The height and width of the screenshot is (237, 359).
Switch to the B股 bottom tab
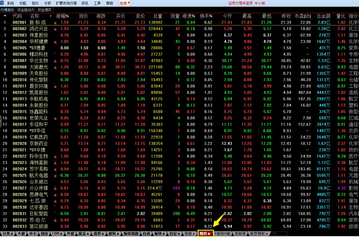(71, 234)
